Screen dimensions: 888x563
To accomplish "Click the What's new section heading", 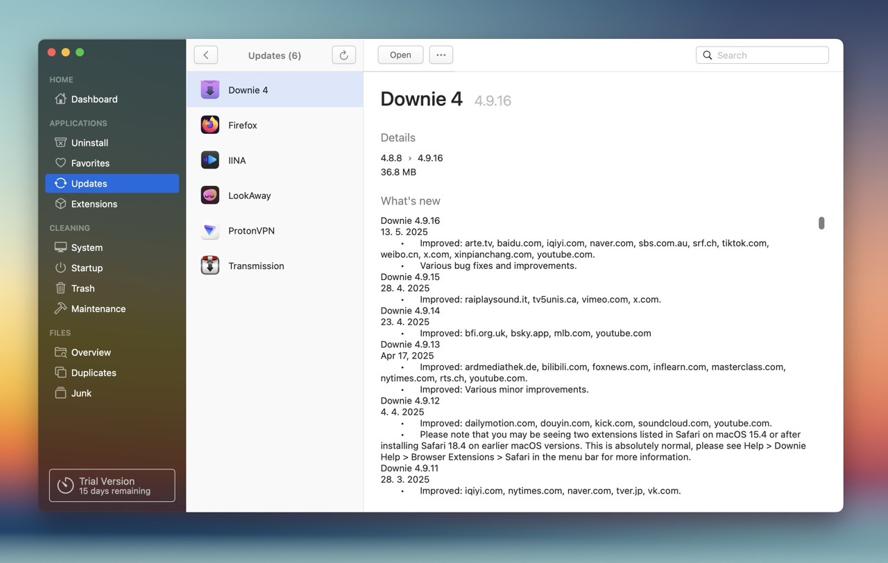I will coord(411,201).
